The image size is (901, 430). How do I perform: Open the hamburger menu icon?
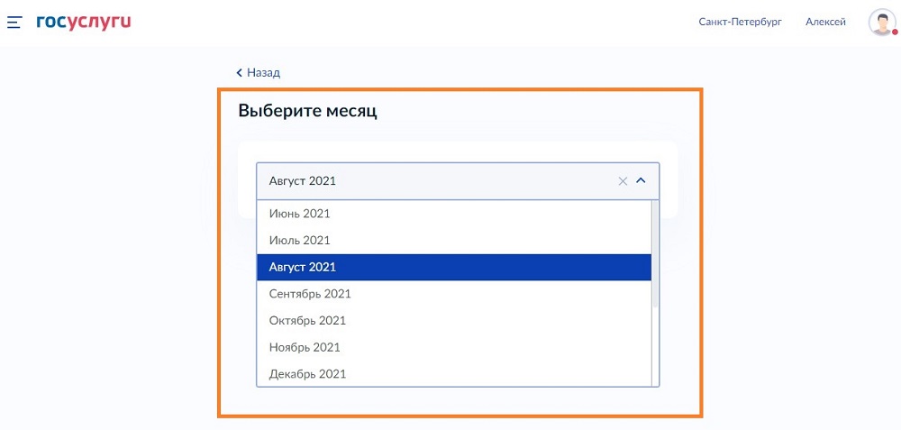tap(14, 23)
